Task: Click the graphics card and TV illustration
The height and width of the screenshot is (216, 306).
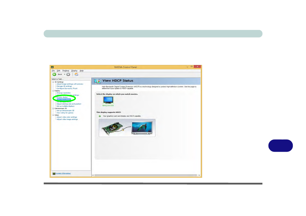Action: point(127,128)
